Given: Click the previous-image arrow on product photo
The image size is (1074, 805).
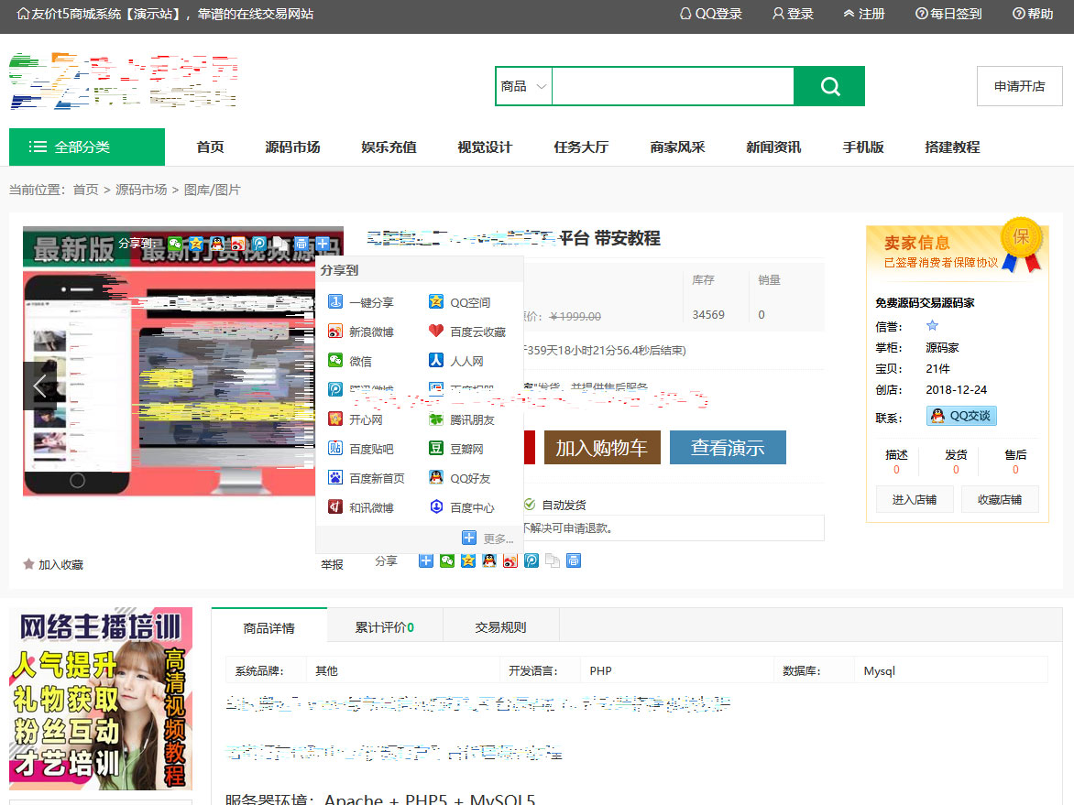Looking at the screenshot, I should pos(39,386).
